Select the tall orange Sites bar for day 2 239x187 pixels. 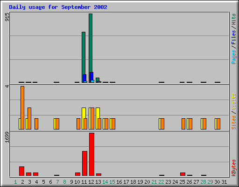[x=22, y=108]
